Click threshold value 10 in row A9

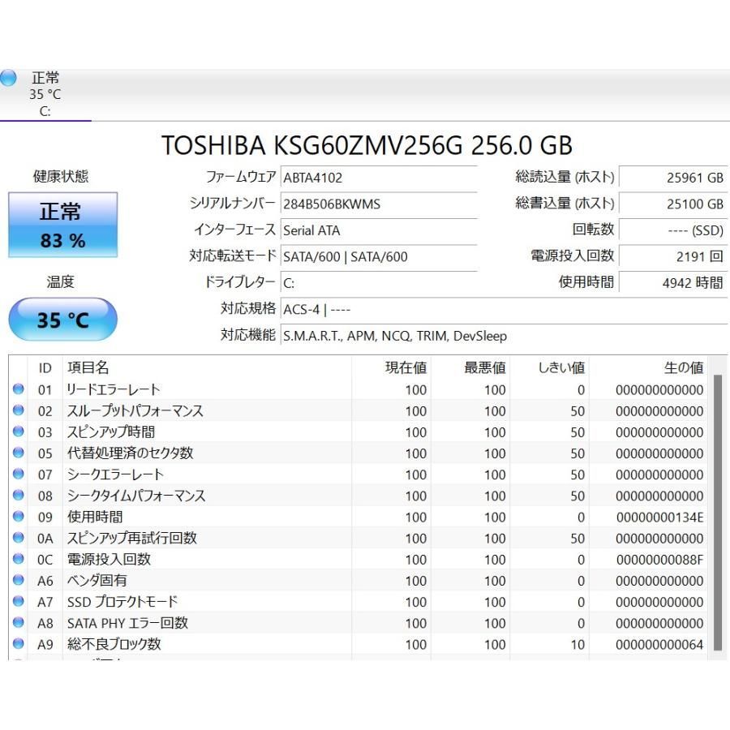click(x=578, y=645)
